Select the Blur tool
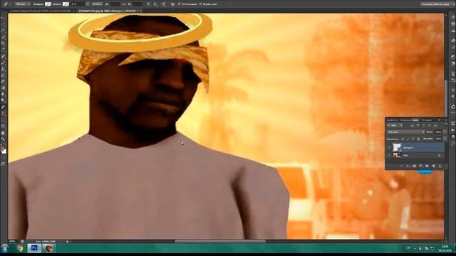456x256 pixels. (3, 94)
